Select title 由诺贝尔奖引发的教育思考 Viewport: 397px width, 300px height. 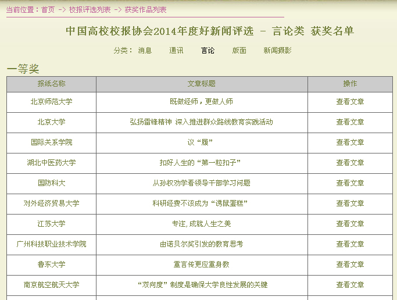point(202,244)
